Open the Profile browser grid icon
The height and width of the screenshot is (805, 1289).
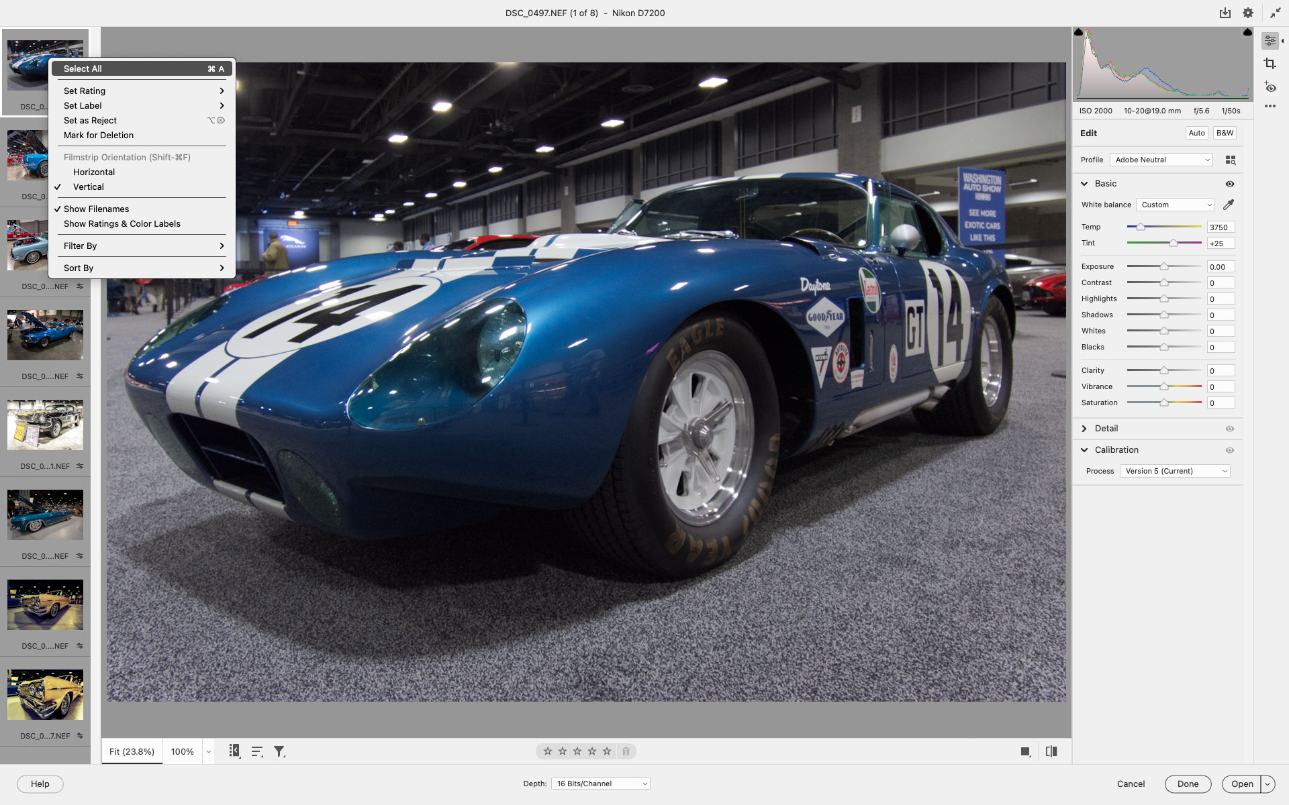(x=1231, y=160)
